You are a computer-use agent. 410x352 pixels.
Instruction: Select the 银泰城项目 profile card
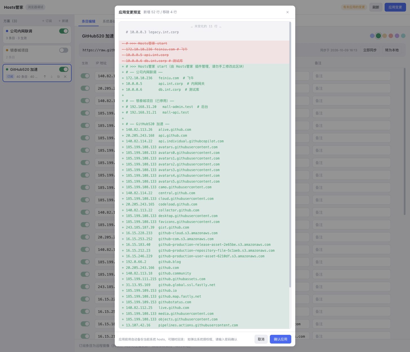37,54
